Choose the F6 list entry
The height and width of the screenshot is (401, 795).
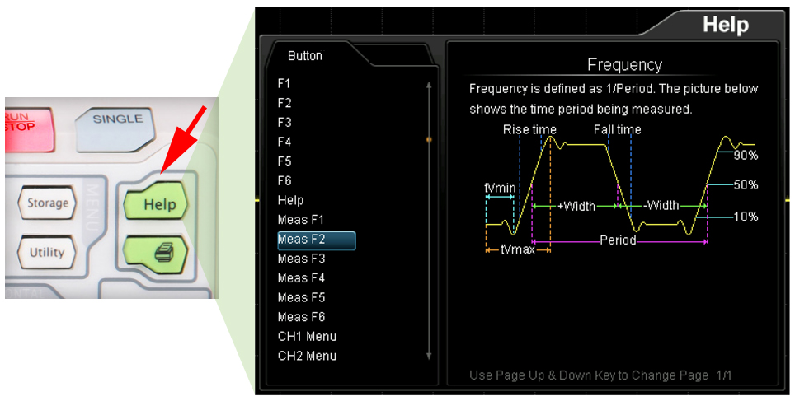[x=285, y=180]
